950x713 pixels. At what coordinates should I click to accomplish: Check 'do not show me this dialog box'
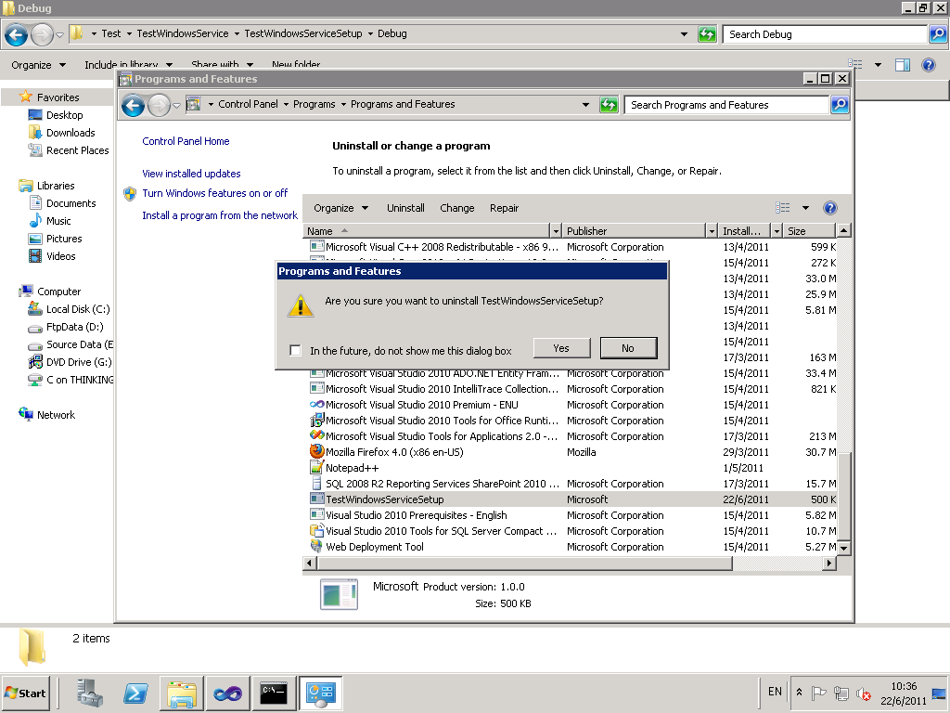295,350
